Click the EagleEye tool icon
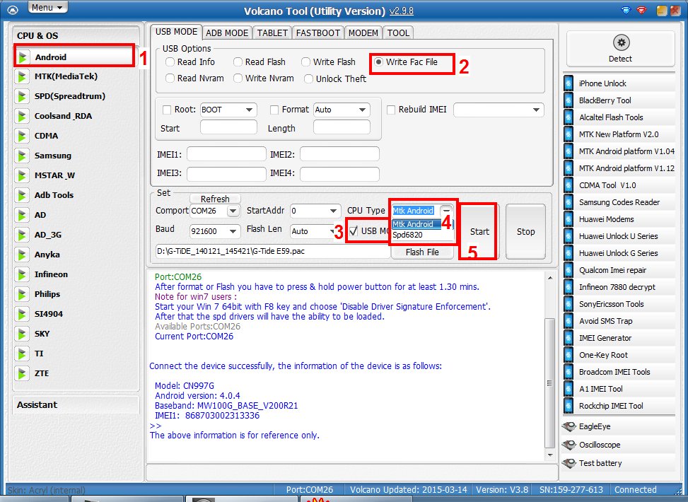 click(x=569, y=426)
